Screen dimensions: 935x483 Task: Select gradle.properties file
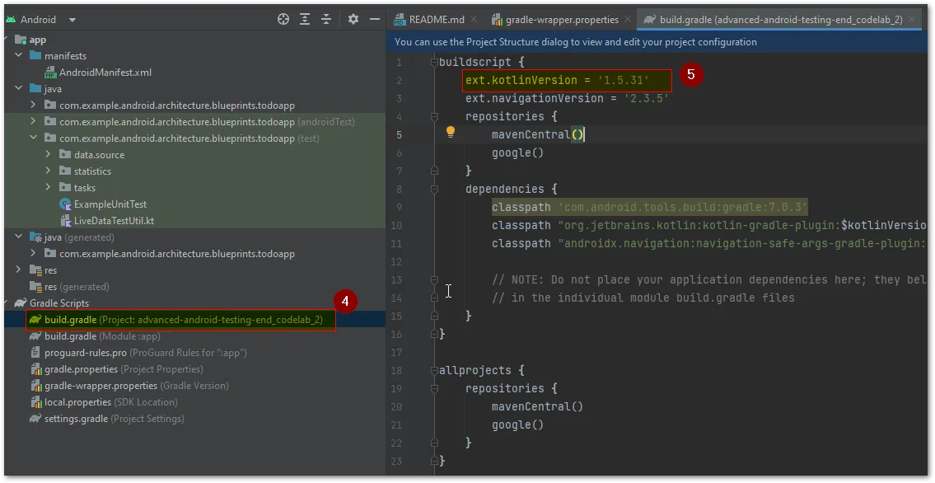[x=124, y=369]
